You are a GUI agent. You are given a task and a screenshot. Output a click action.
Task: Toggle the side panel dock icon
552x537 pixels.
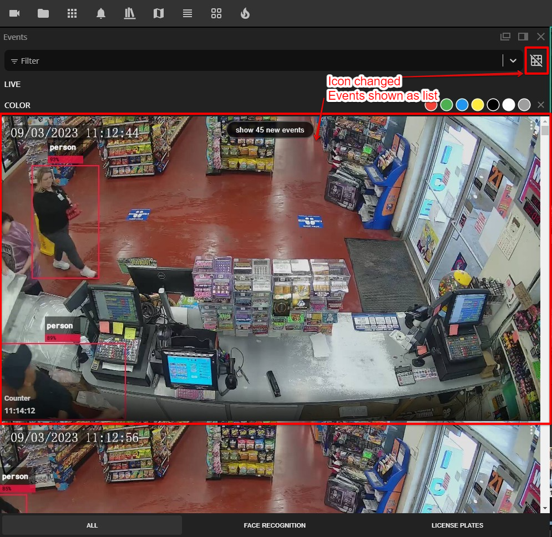523,37
